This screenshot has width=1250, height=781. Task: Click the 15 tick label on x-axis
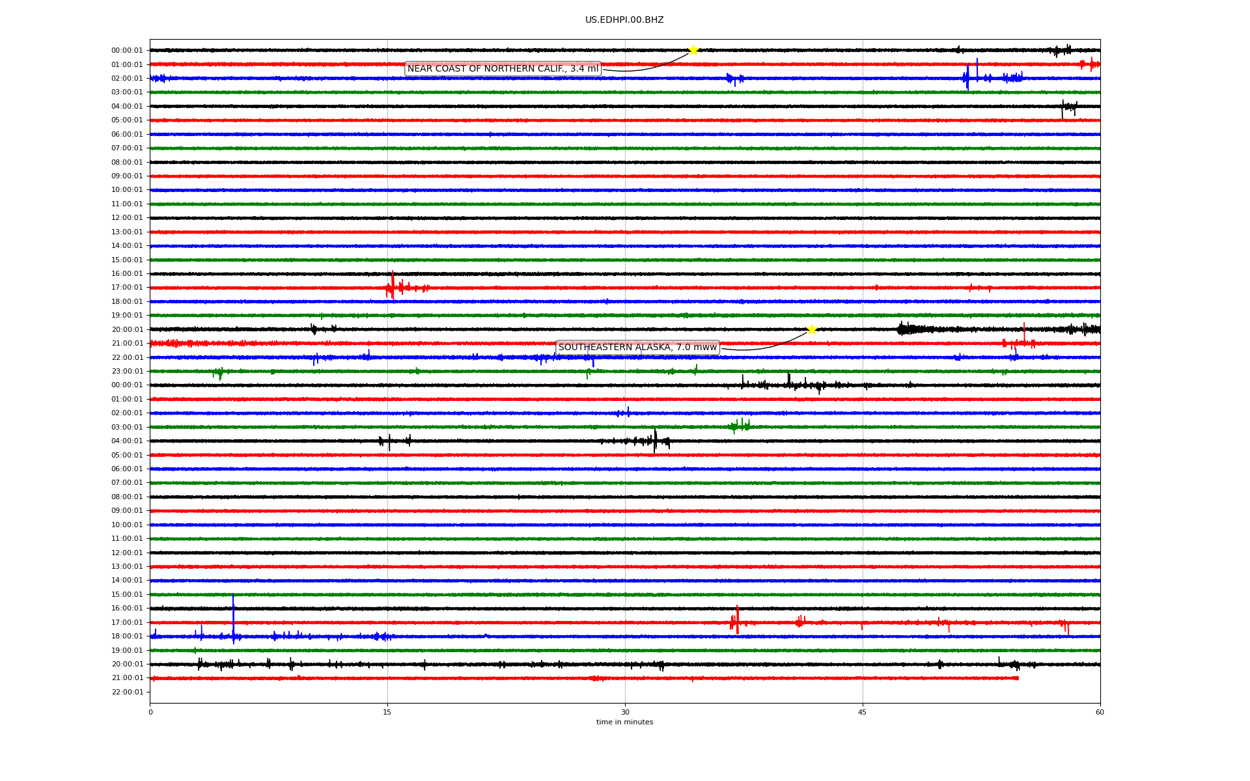click(387, 712)
